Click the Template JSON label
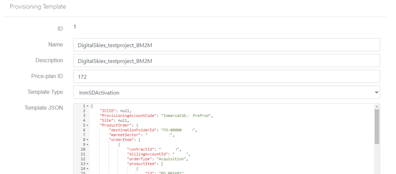Screen dimensions: 396x174 [x=44, y=108]
